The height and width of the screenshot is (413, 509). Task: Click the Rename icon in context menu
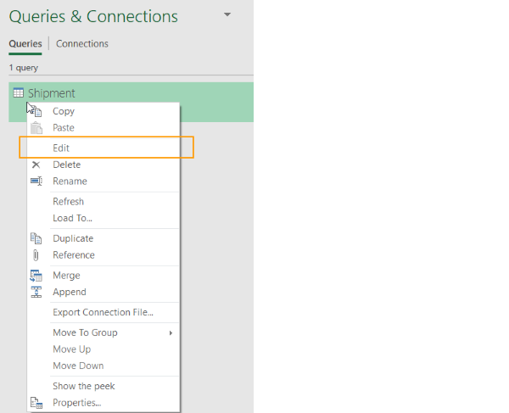point(36,181)
